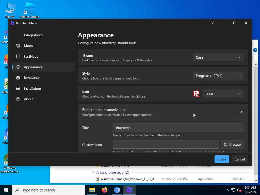Click the Title field containing Bloxstrap
The width and height of the screenshot is (260, 195).
[x=178, y=128]
